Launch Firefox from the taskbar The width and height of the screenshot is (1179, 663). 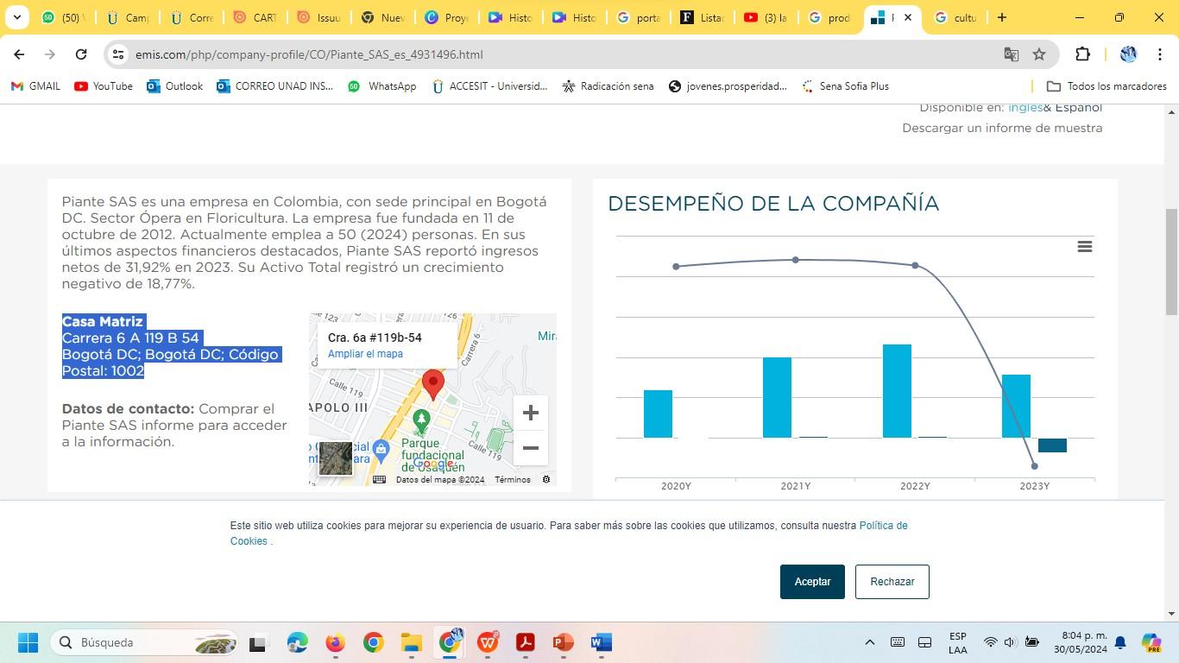[335, 642]
